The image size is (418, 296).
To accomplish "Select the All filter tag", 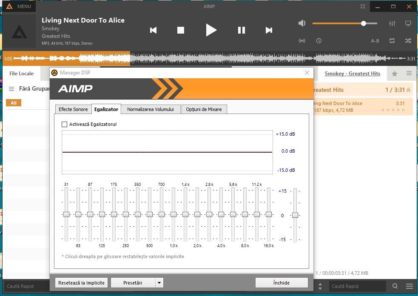I will (14, 103).
